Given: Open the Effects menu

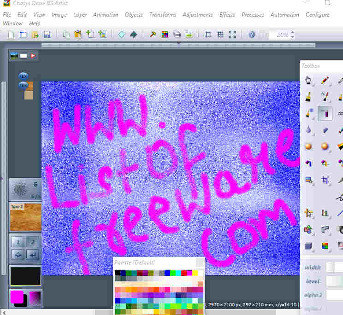Looking at the screenshot, I should pyautogui.click(x=227, y=15).
